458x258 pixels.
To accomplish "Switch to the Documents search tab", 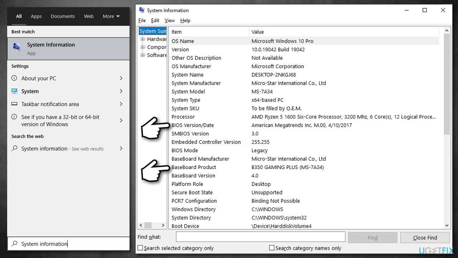I will click(63, 16).
